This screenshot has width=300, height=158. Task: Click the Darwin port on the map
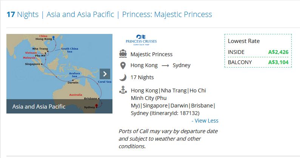click(73, 81)
